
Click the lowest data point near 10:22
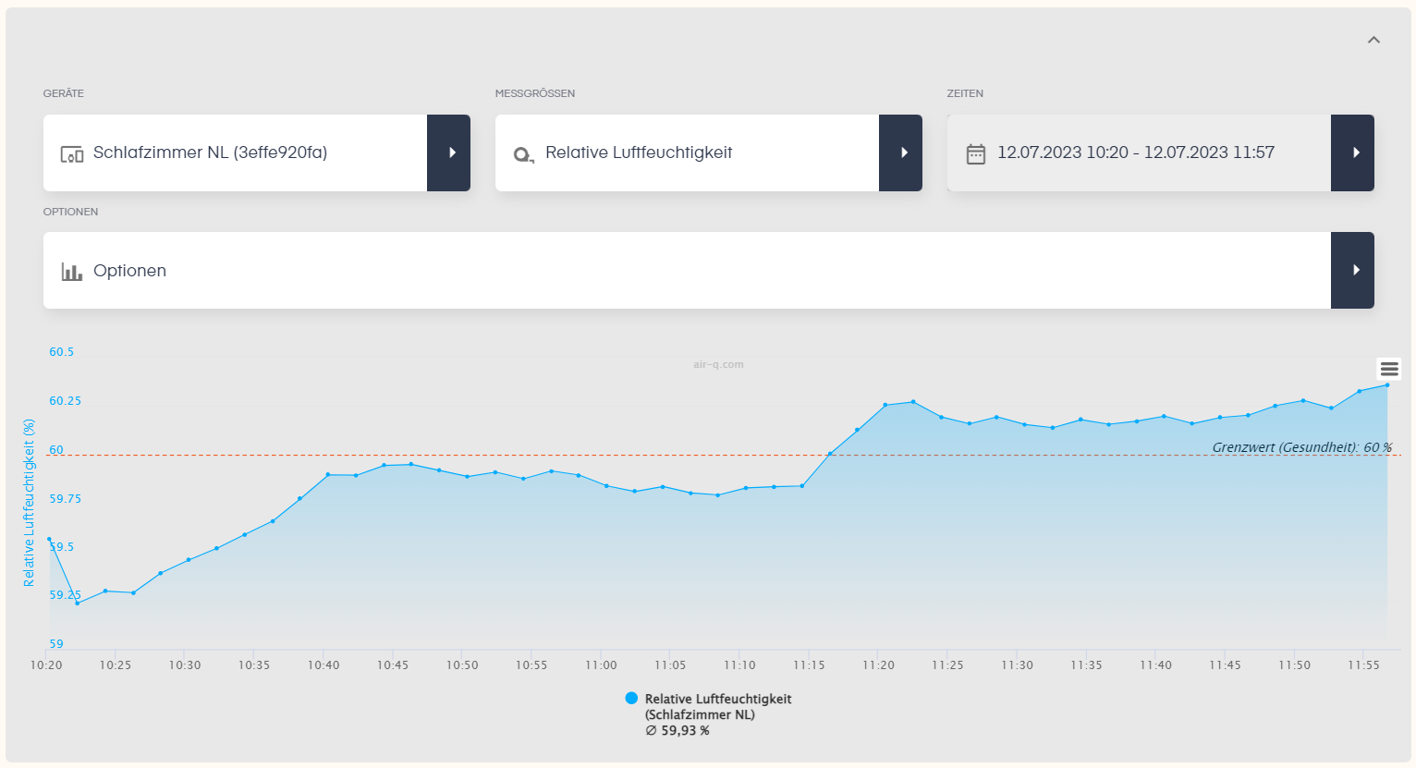[77, 603]
